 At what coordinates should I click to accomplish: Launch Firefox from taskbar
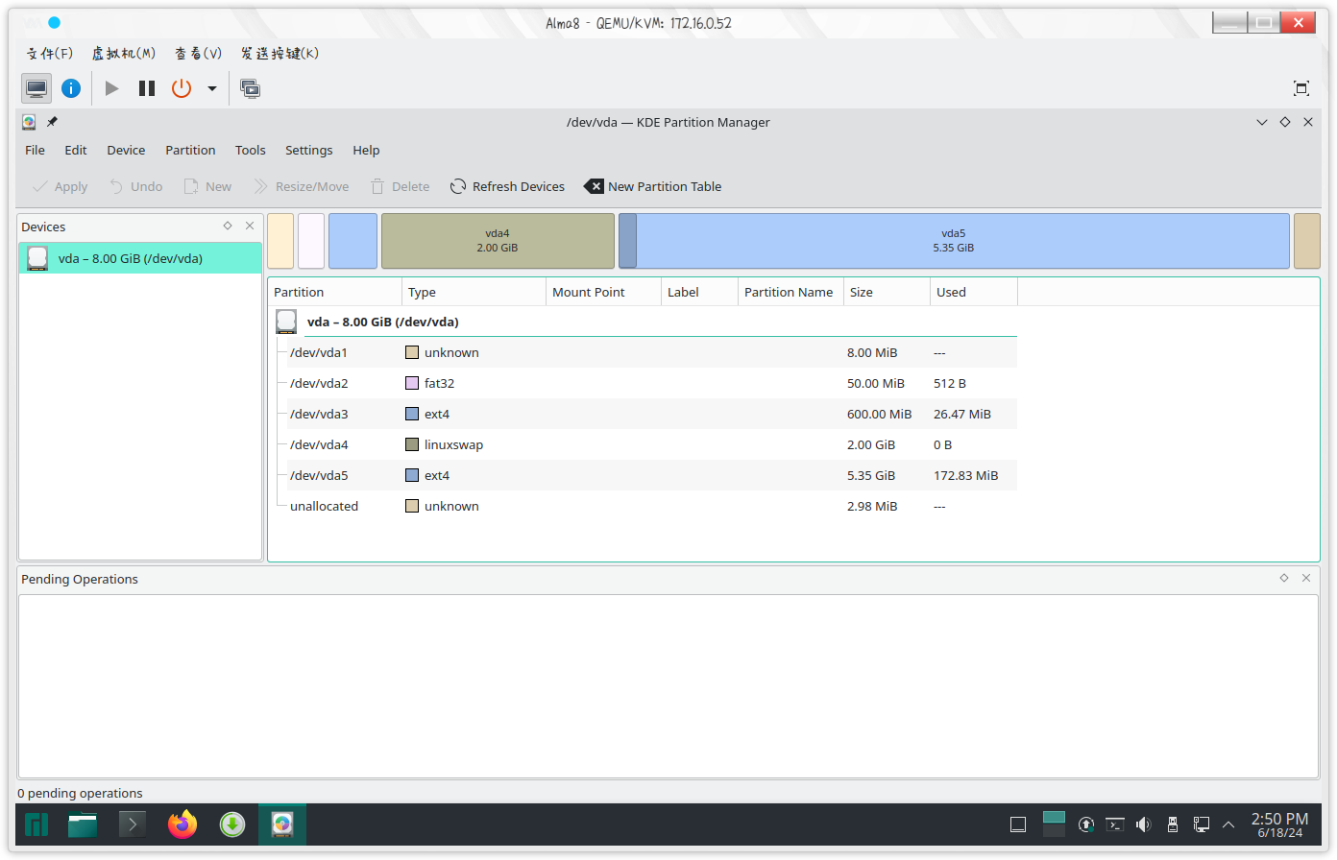tap(182, 824)
